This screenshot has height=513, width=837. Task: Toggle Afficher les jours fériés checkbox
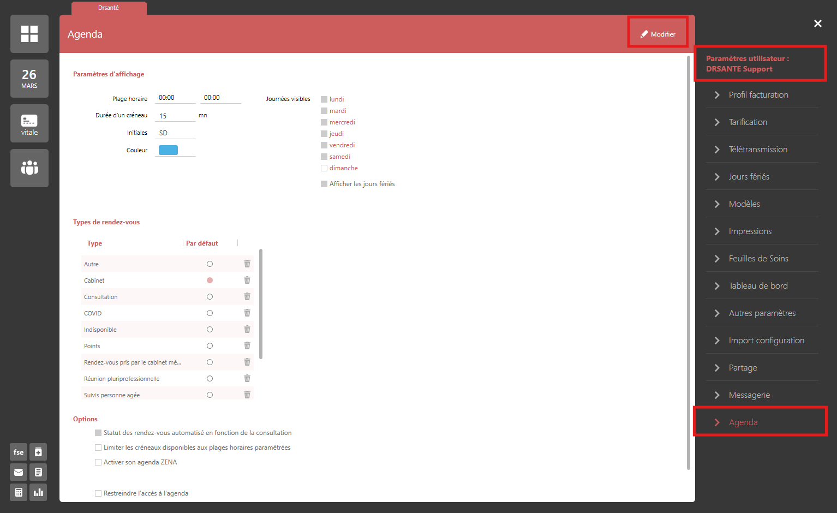pyautogui.click(x=324, y=184)
